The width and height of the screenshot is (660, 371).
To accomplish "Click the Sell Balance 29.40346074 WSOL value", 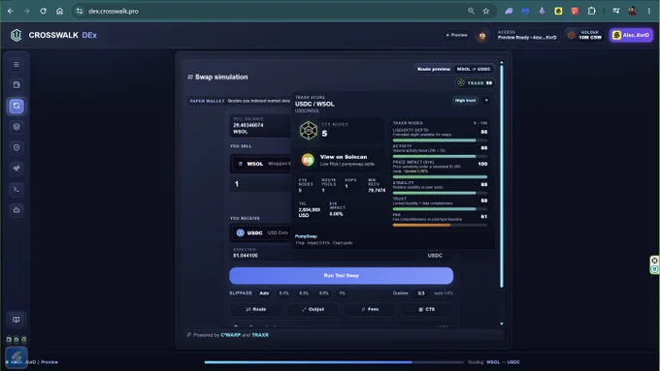I will (248, 128).
